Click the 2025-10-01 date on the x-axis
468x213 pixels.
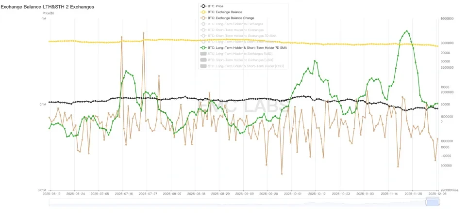[293, 194]
